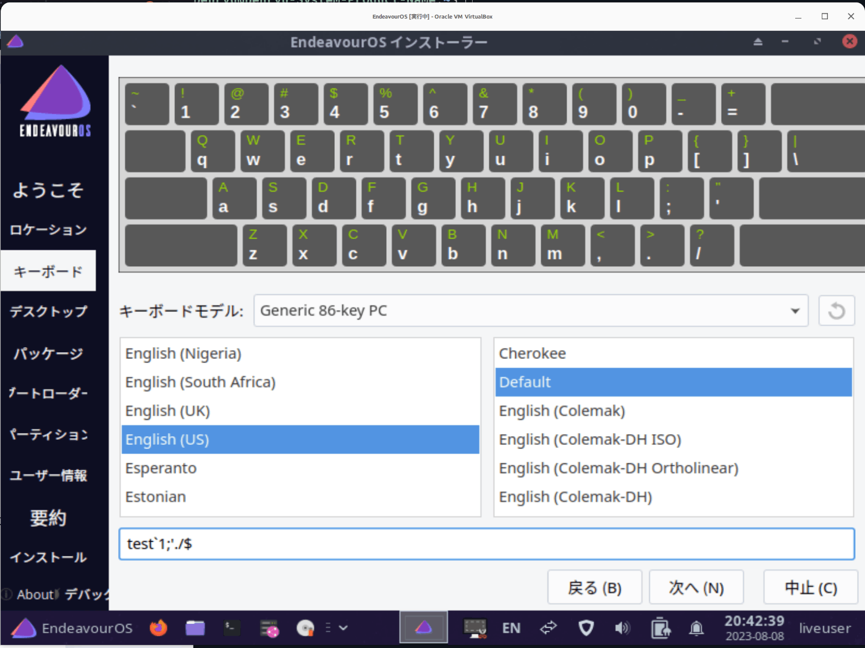Screen dimensions: 865x648
Task: Go to the 要約 summary step
Action: (x=48, y=517)
